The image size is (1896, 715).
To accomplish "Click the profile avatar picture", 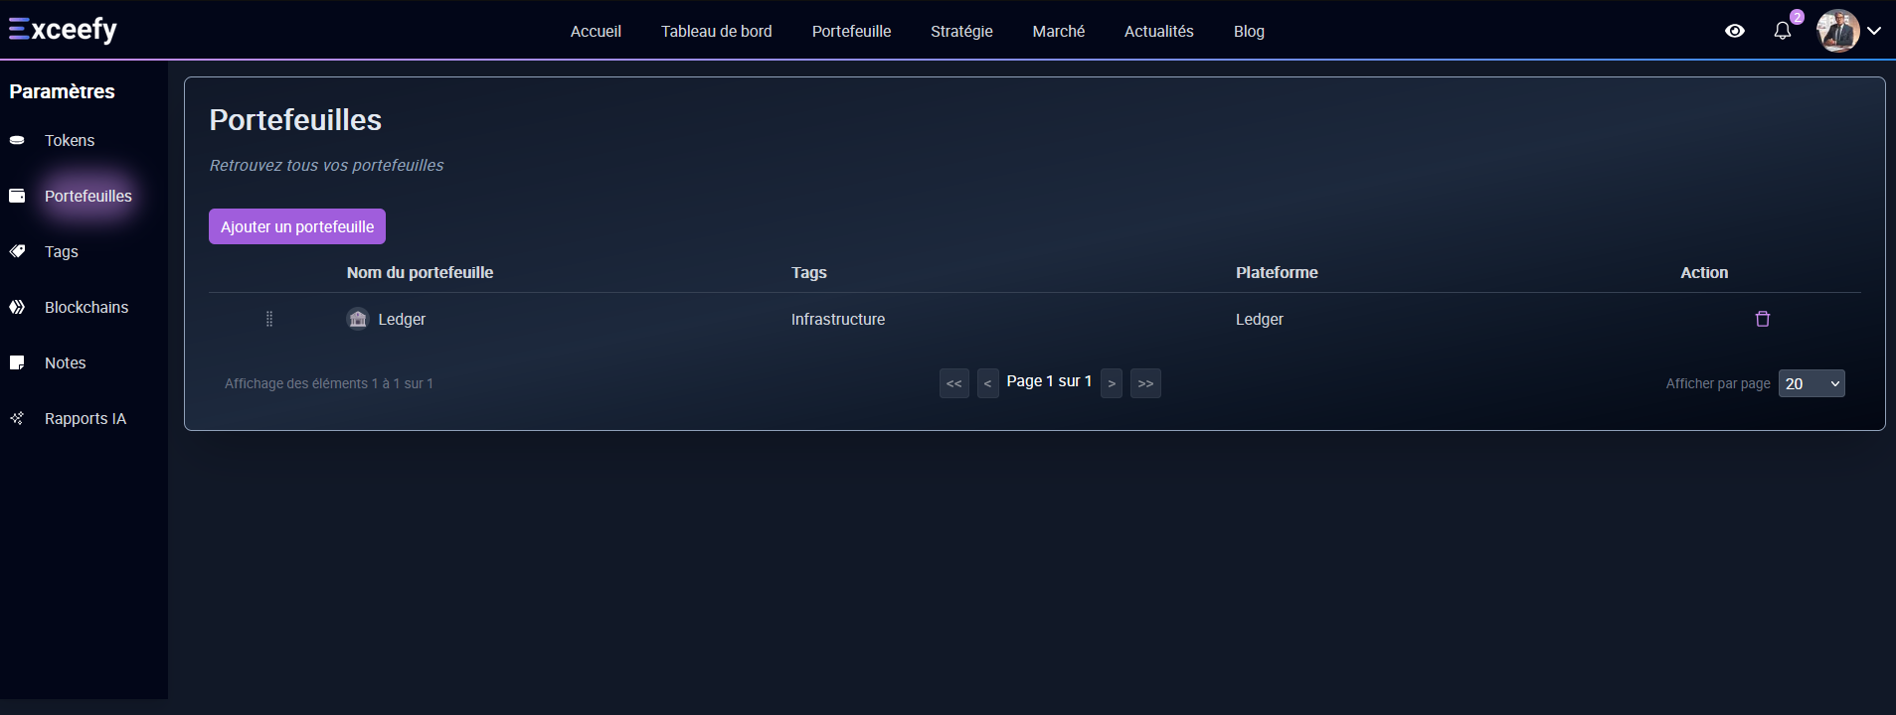I will tap(1837, 31).
